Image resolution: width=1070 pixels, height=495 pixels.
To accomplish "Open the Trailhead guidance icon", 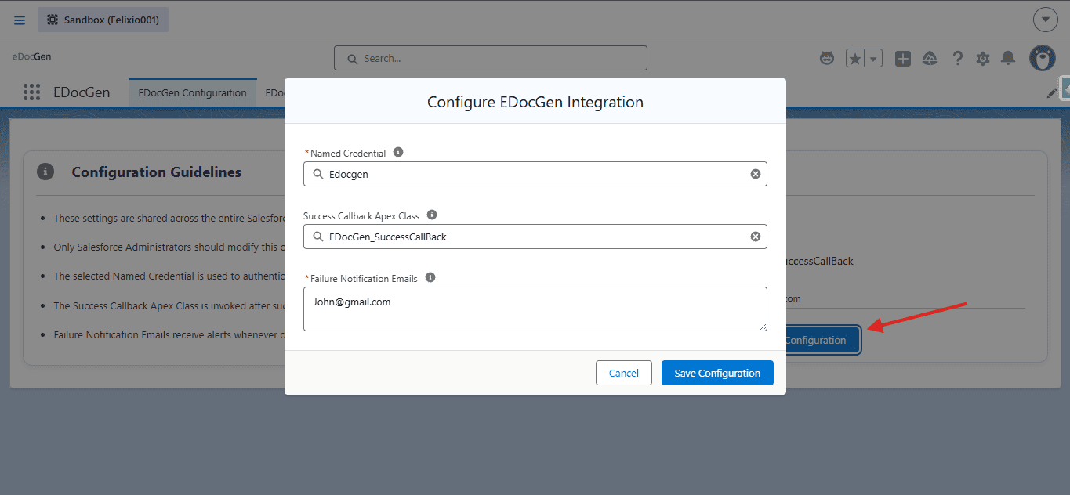I will [x=930, y=58].
